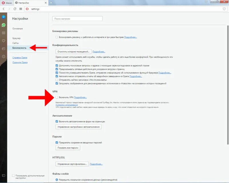Uncheck Помогите усовершенствовать Opera checkbox
229x183 pixels.
click(57, 73)
